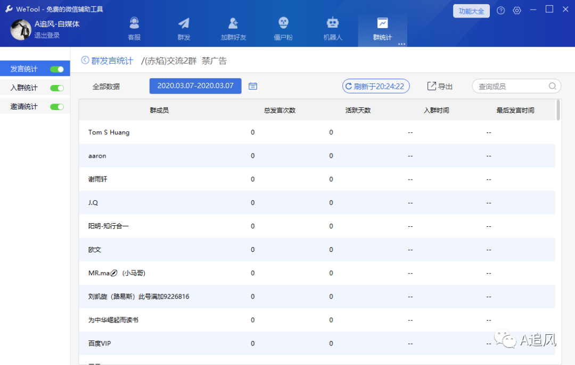Screen dimensions: 575x365
Task: Select the Tom S Huang row
Action: click(x=317, y=132)
